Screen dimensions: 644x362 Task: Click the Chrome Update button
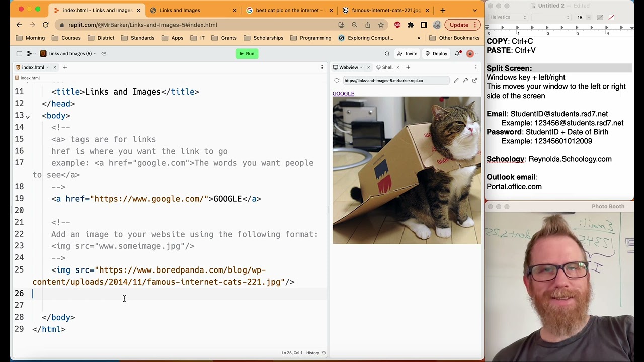tap(463, 25)
